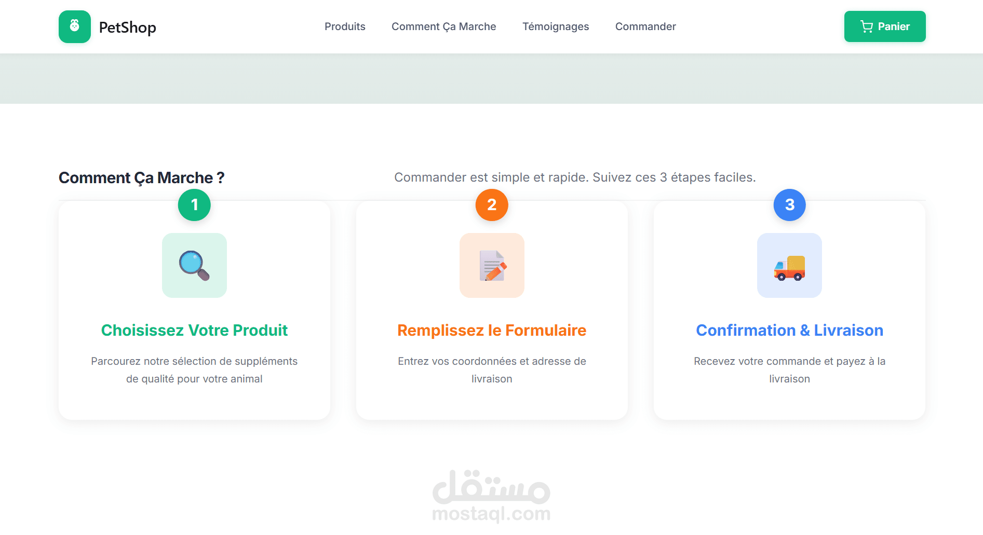This screenshot has height=535, width=983.
Task: Select the Remplissez le Formulaire title
Action: pos(492,331)
